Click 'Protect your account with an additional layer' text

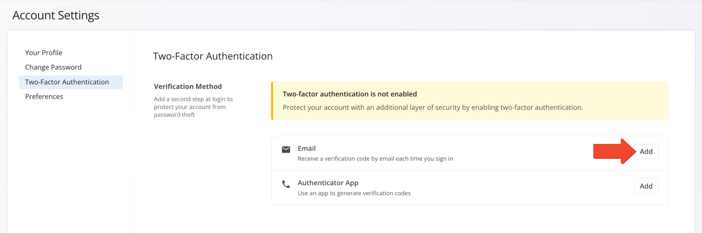433,107
